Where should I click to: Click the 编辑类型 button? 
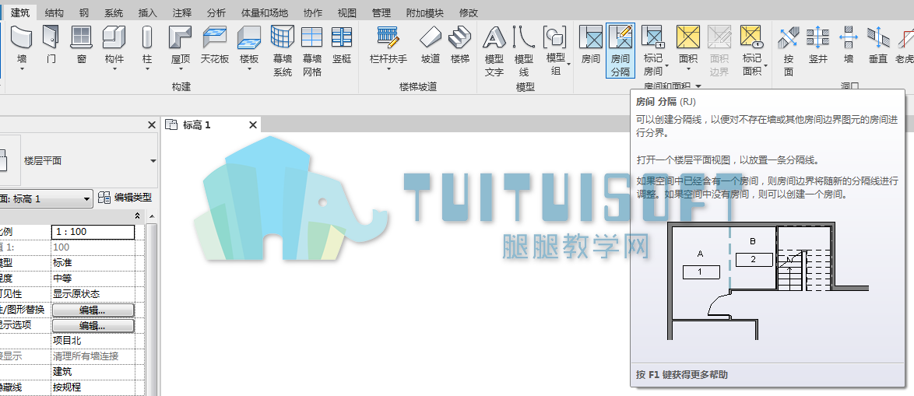[125, 198]
